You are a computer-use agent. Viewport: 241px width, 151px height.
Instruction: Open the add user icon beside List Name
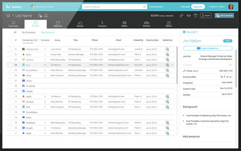pos(40,15)
